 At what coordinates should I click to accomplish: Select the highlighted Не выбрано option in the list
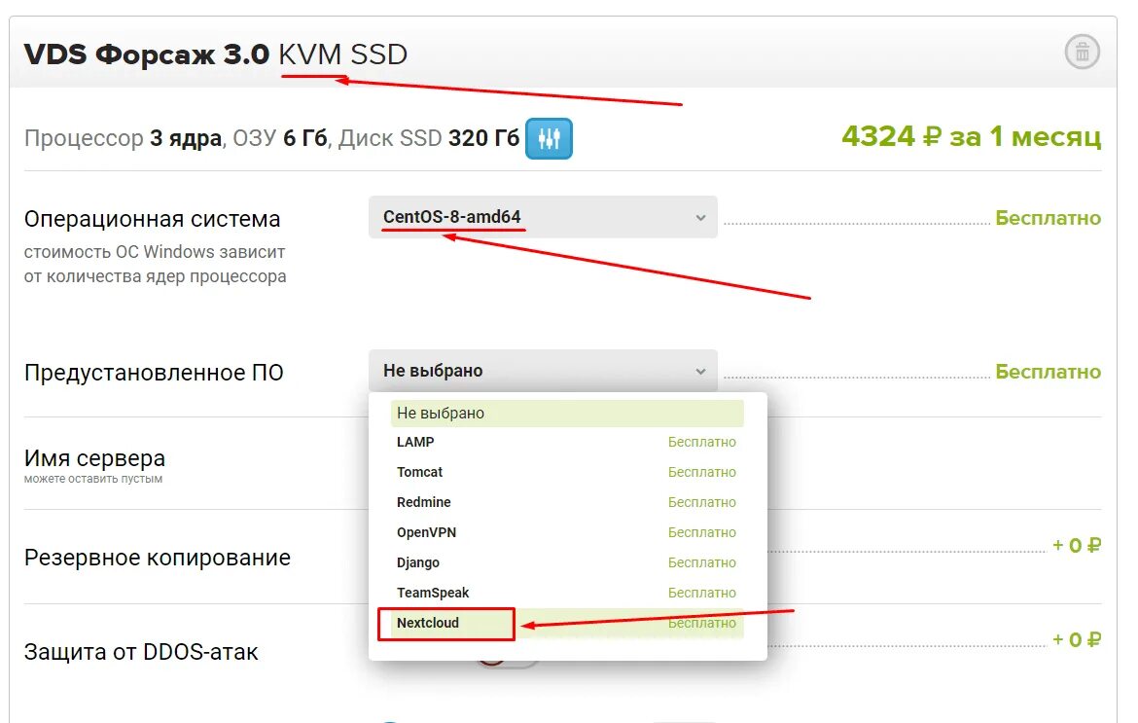click(567, 413)
